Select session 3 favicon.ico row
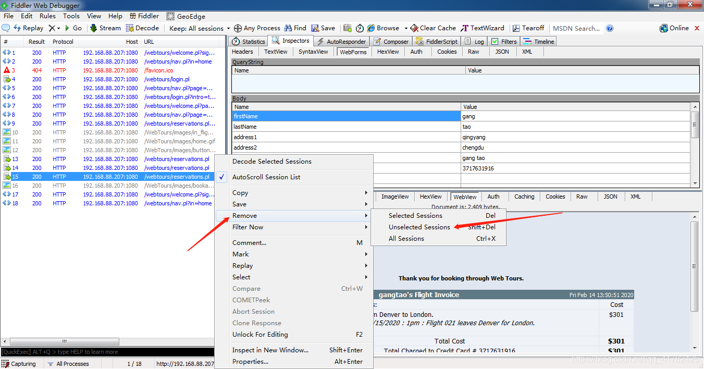Screen dimensions: 704x369 [x=107, y=70]
